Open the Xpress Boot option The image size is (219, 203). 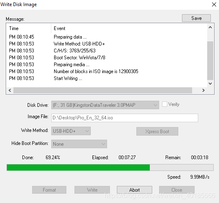157,131
